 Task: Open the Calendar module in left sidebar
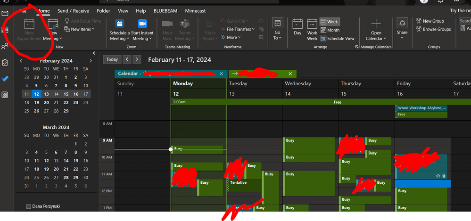[x=5, y=30]
